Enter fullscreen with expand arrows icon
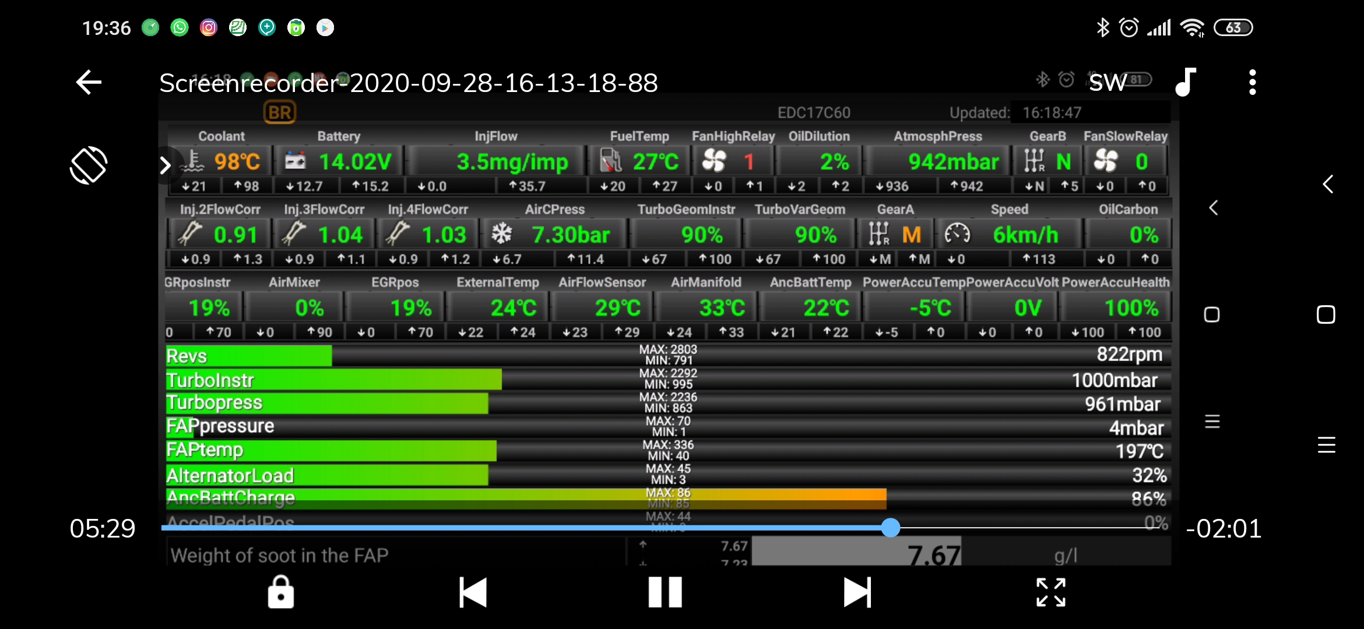Image resolution: width=1364 pixels, height=629 pixels. [x=1050, y=592]
